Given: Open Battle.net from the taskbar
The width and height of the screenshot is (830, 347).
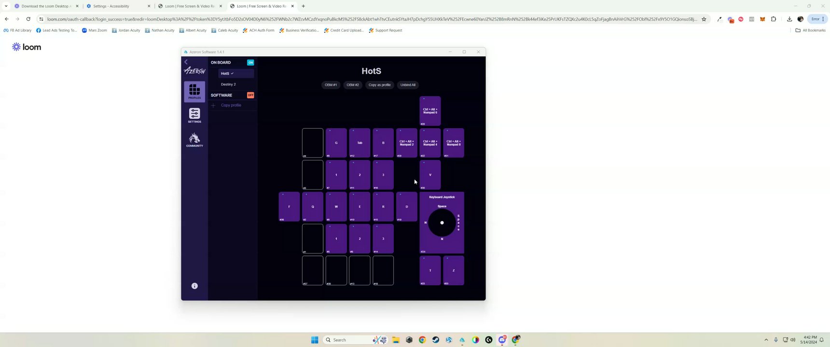Looking at the screenshot, I should pos(449,340).
